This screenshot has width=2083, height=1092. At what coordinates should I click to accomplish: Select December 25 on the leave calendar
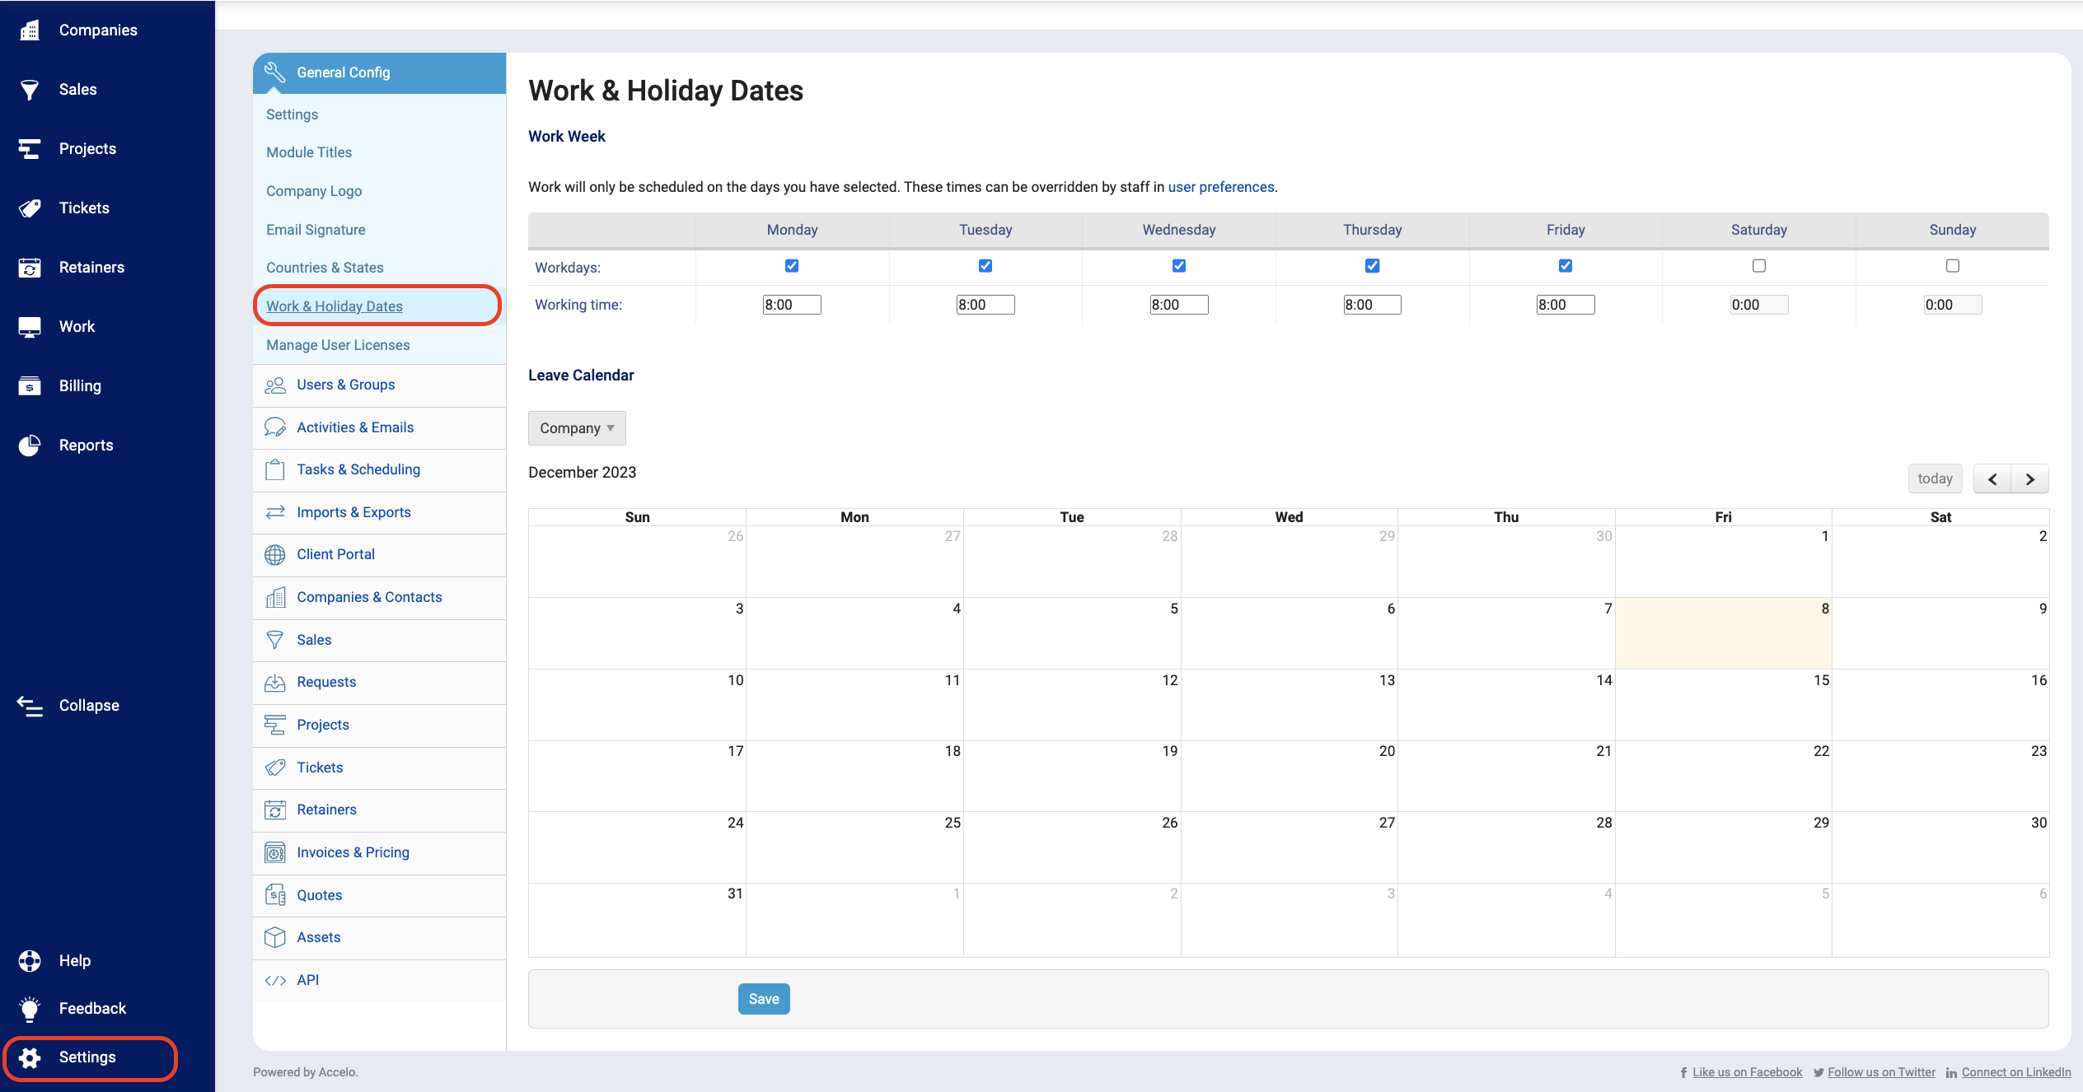(x=854, y=847)
